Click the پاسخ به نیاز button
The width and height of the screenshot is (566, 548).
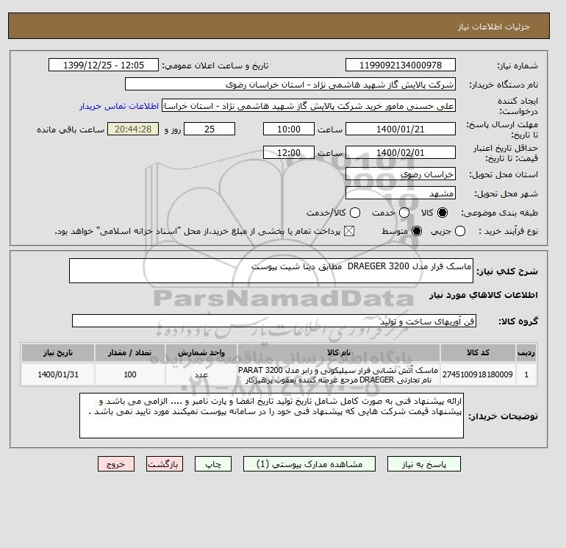pyautogui.click(x=424, y=464)
